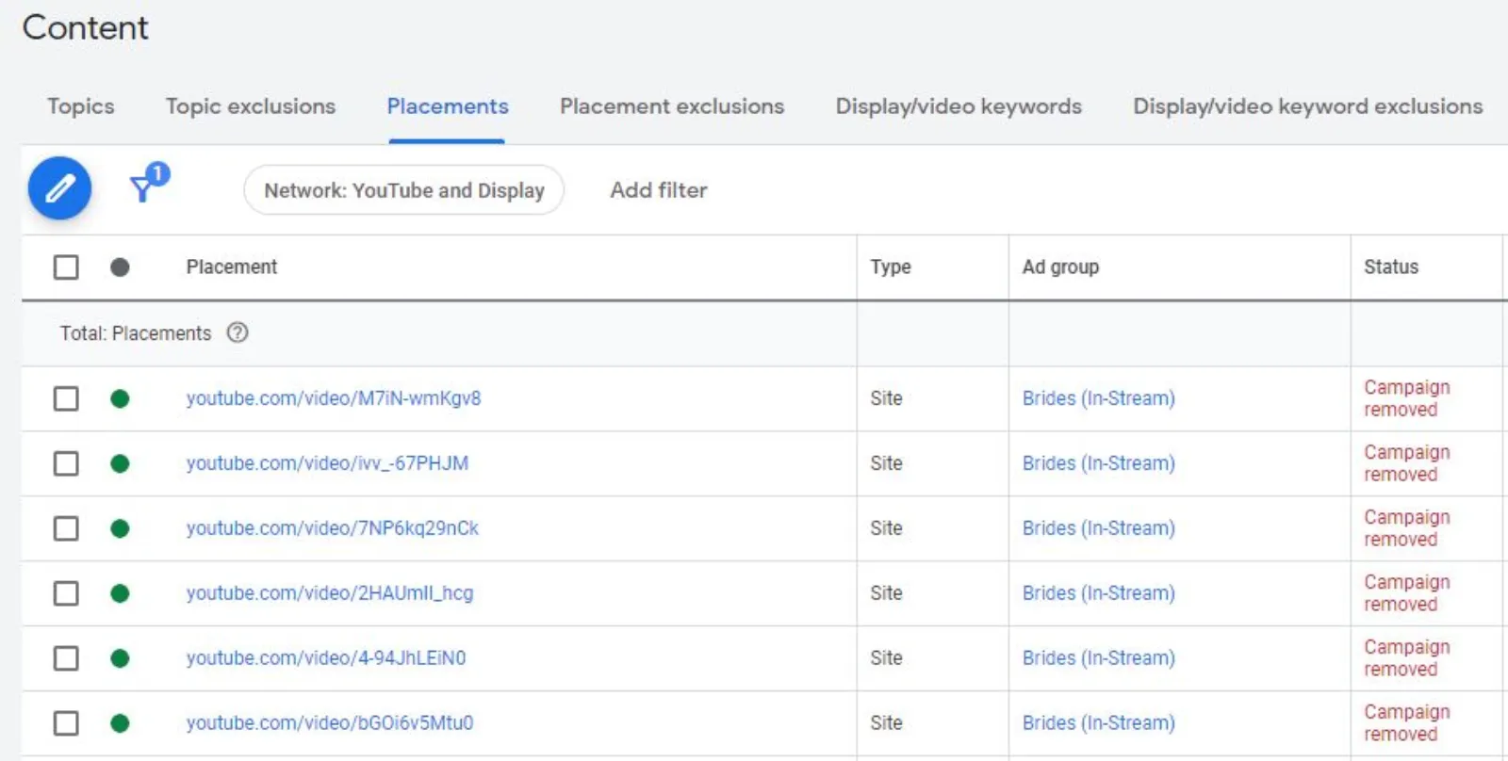Image resolution: width=1508 pixels, height=761 pixels.
Task: Open placement link youtube.com/video/2HAUmII_hcg
Action: pos(330,593)
